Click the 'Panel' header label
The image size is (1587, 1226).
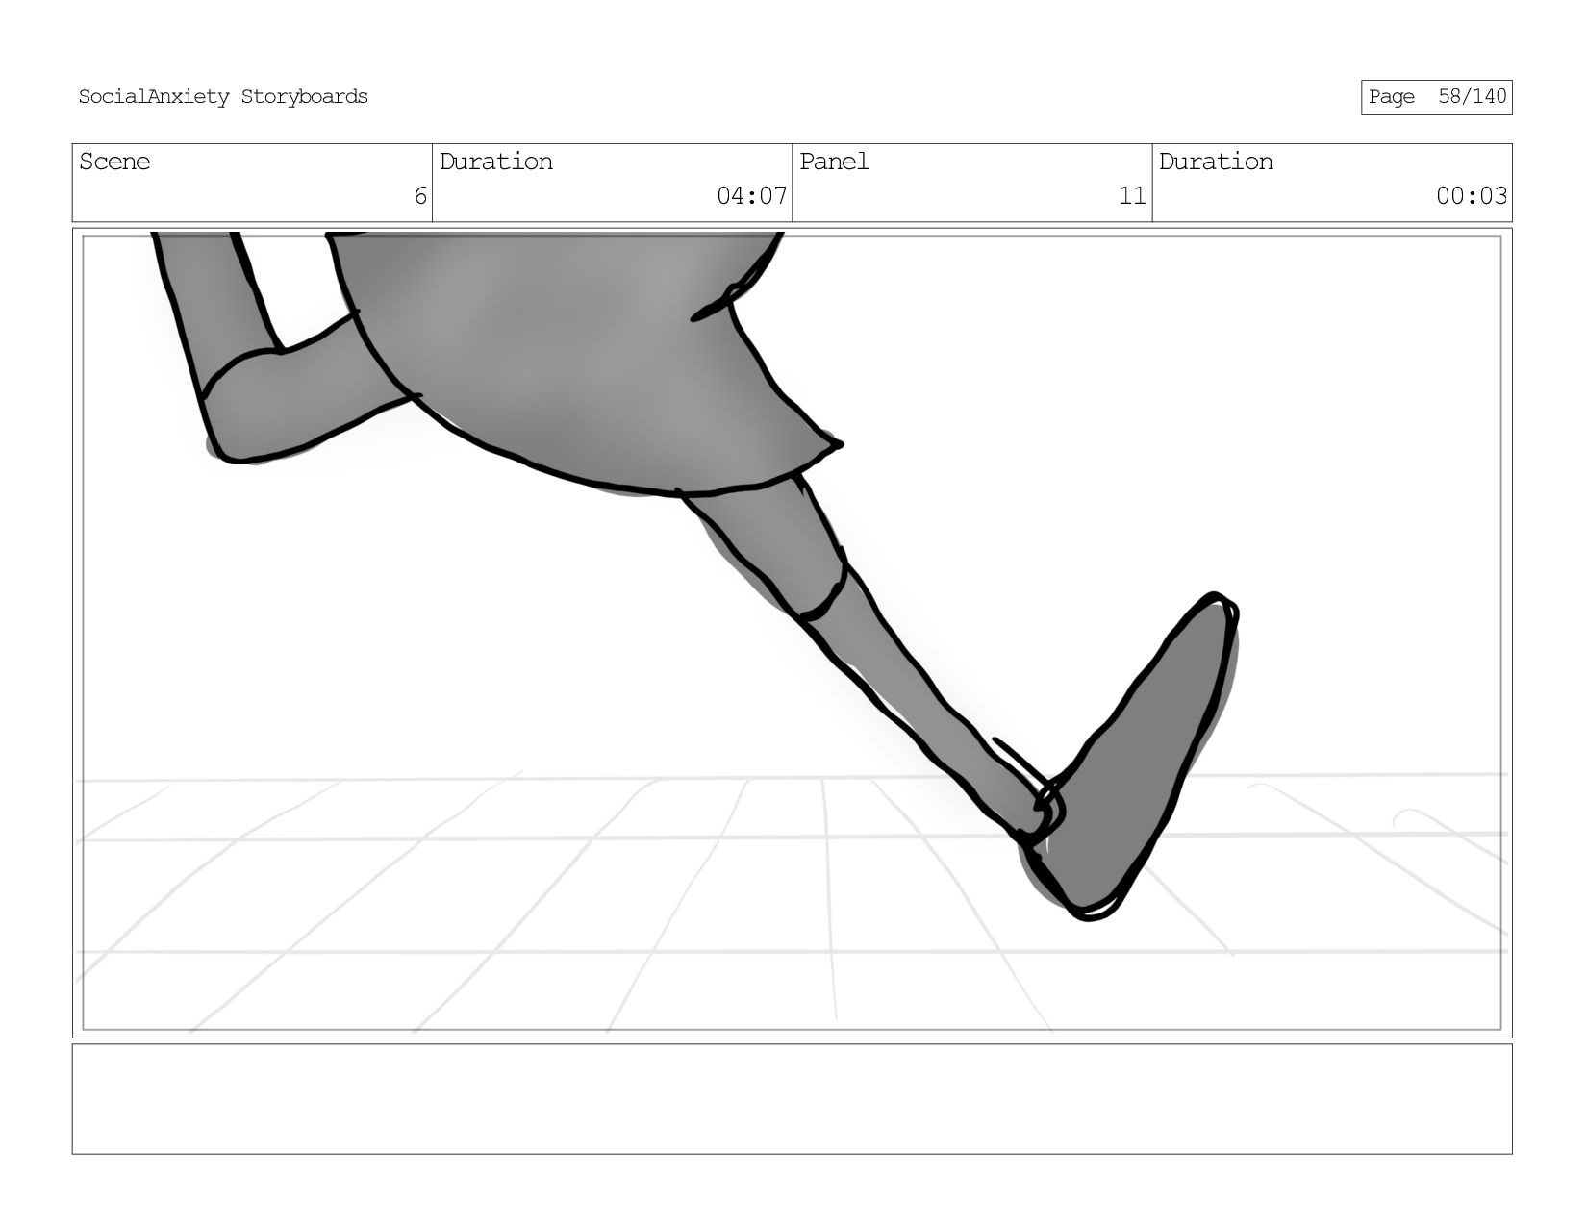(834, 162)
